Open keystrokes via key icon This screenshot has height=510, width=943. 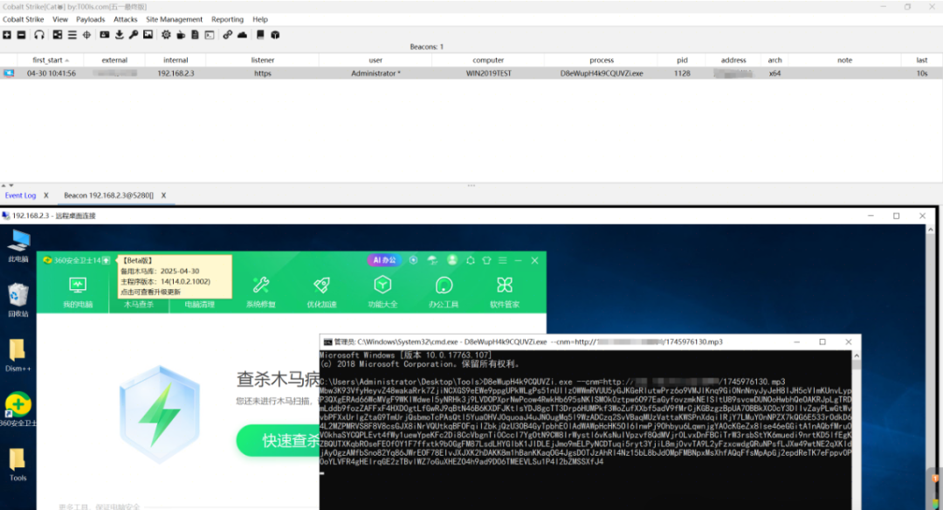tap(134, 35)
